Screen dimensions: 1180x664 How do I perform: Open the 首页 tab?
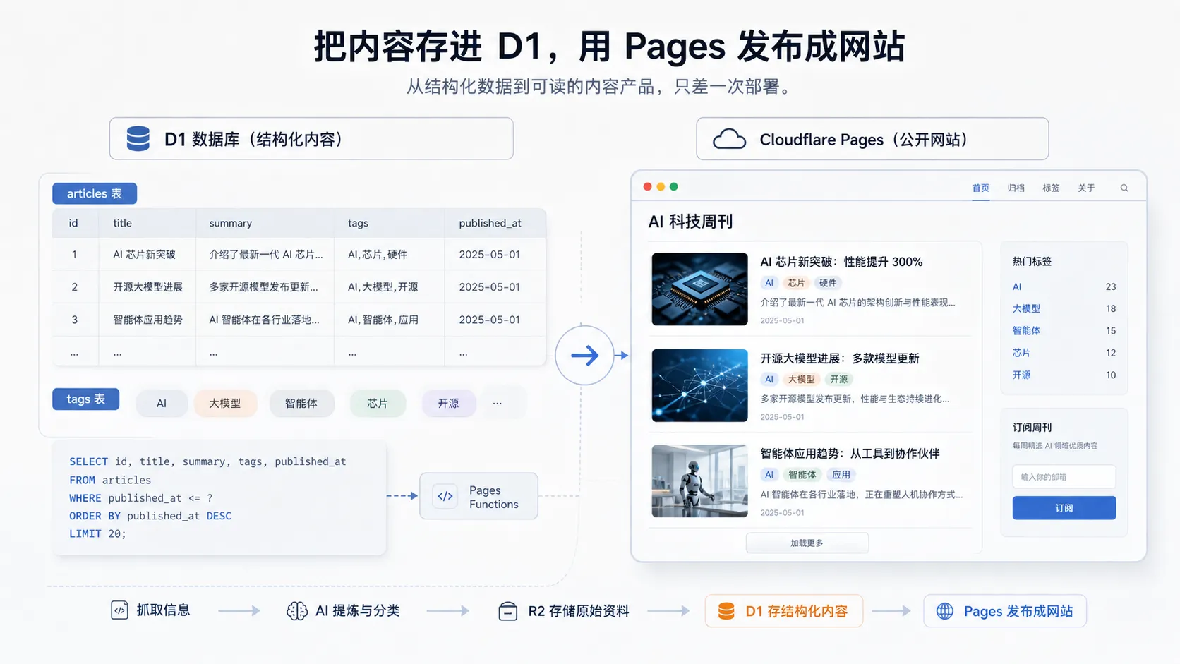[x=981, y=188]
